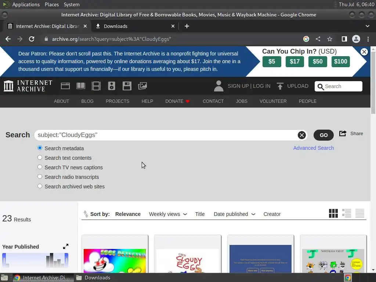Donate $5 button
The image size is (376, 282).
click(272, 62)
